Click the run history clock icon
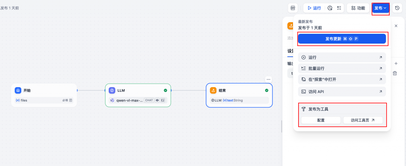 click(x=329, y=8)
